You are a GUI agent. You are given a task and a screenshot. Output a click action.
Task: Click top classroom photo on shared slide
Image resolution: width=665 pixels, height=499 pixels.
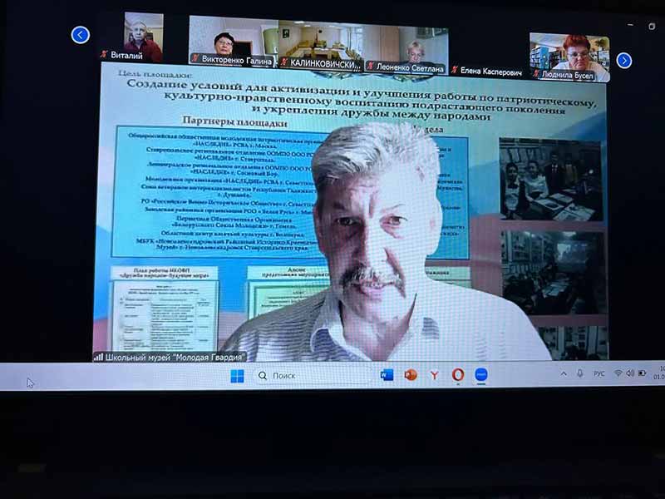tap(550, 179)
